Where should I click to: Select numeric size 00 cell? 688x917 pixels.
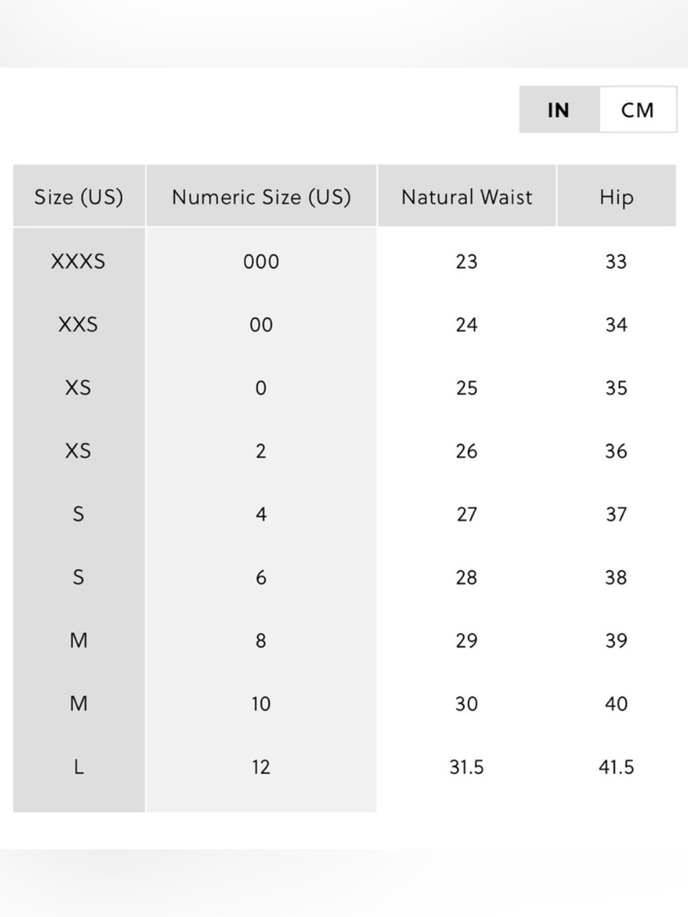(x=261, y=325)
